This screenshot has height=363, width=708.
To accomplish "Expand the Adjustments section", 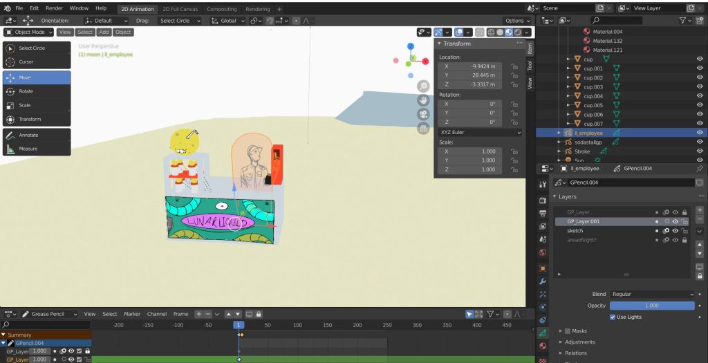I will [579, 342].
